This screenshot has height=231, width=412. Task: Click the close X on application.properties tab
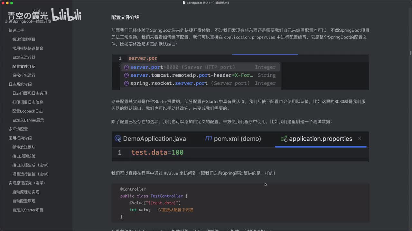360,138
